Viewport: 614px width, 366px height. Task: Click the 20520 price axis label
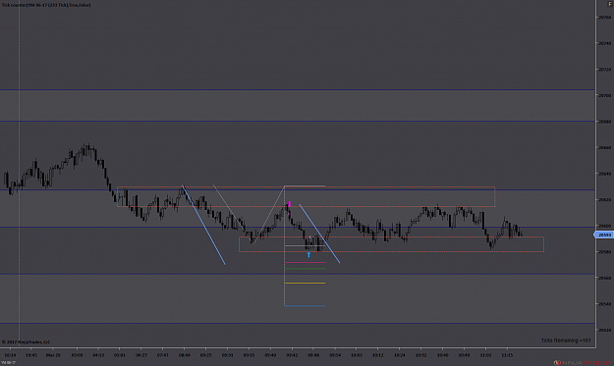(x=604, y=330)
